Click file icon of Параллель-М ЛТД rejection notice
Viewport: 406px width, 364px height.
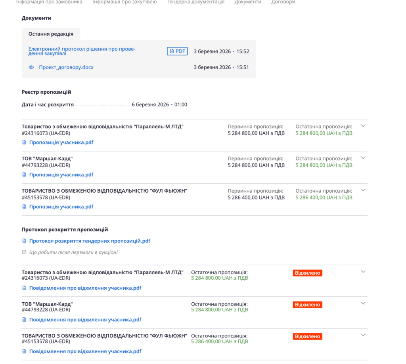[24, 288]
